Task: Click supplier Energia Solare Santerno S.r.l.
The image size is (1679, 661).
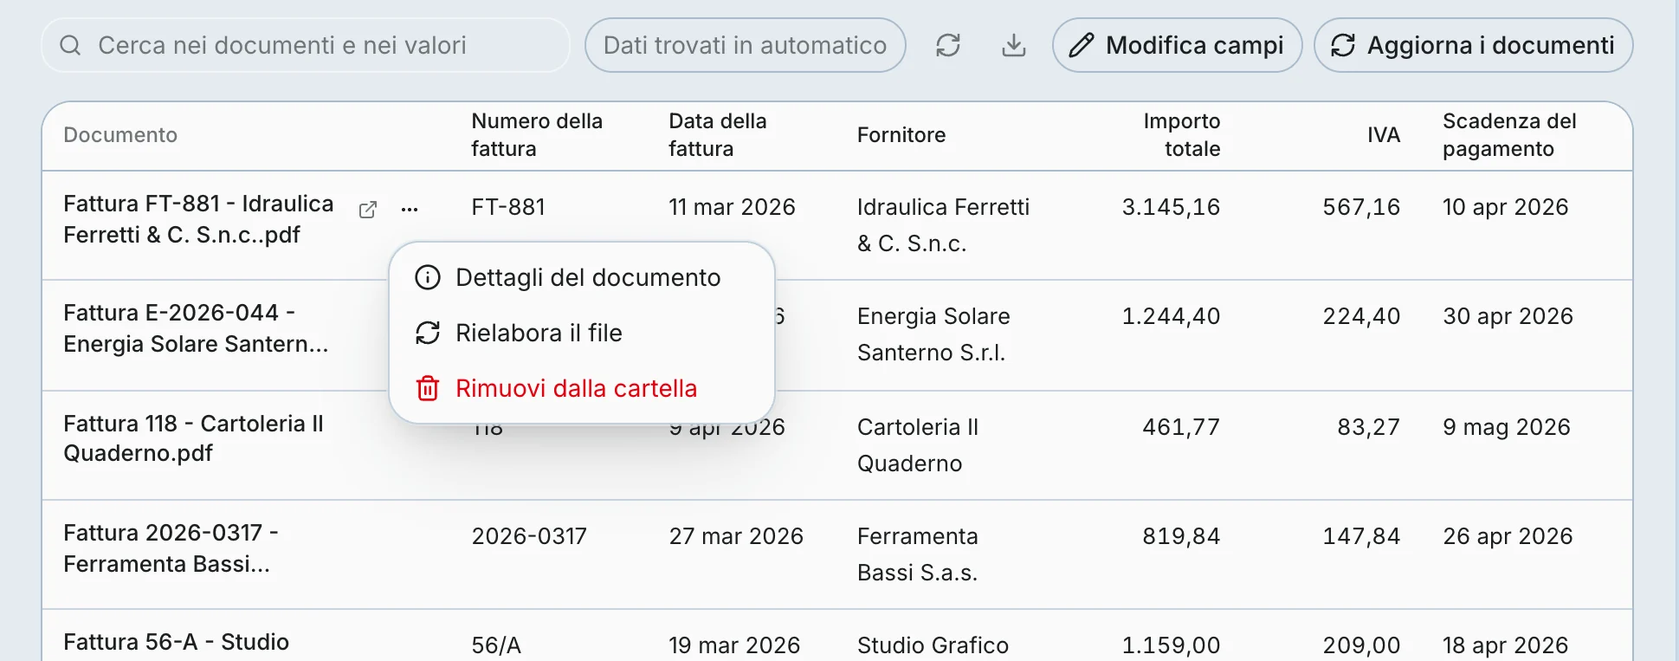Action: click(x=933, y=334)
